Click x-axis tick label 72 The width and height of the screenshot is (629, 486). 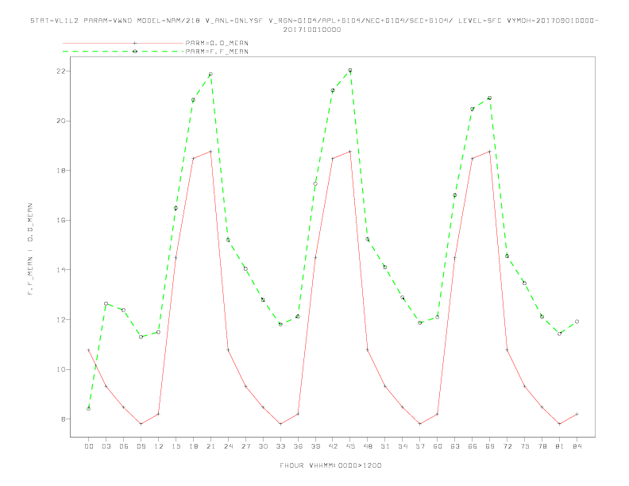pyautogui.click(x=507, y=446)
